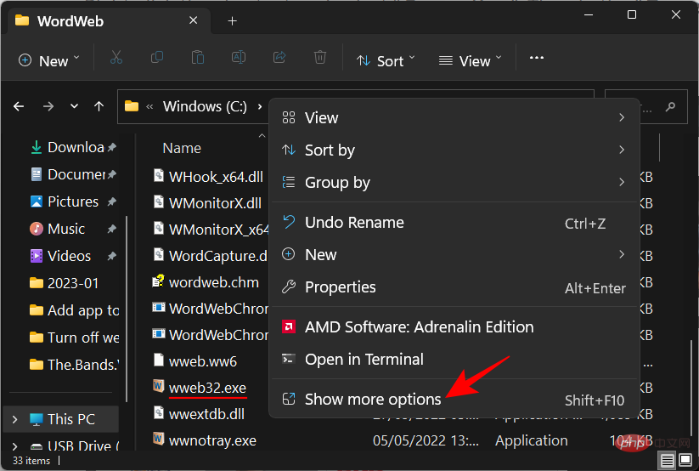The image size is (699, 471).
Task: Open Documents in quick access
Action: tap(75, 174)
